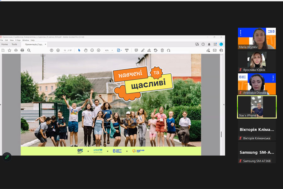Select the Презентація_Студ document tab
Viewport: 283px width, 189px height.
click(x=34, y=44)
